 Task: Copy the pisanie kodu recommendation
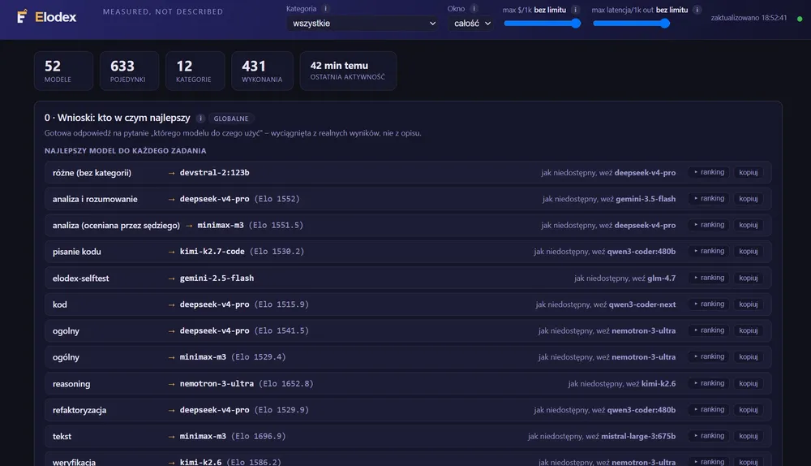[748, 251]
